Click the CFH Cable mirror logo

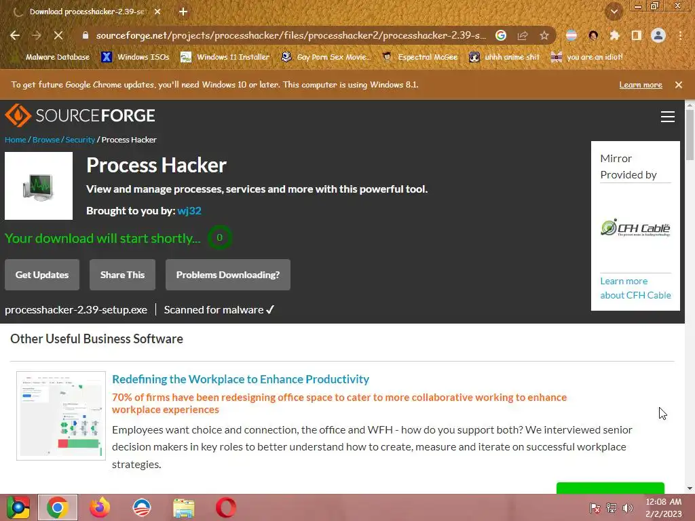click(x=635, y=228)
